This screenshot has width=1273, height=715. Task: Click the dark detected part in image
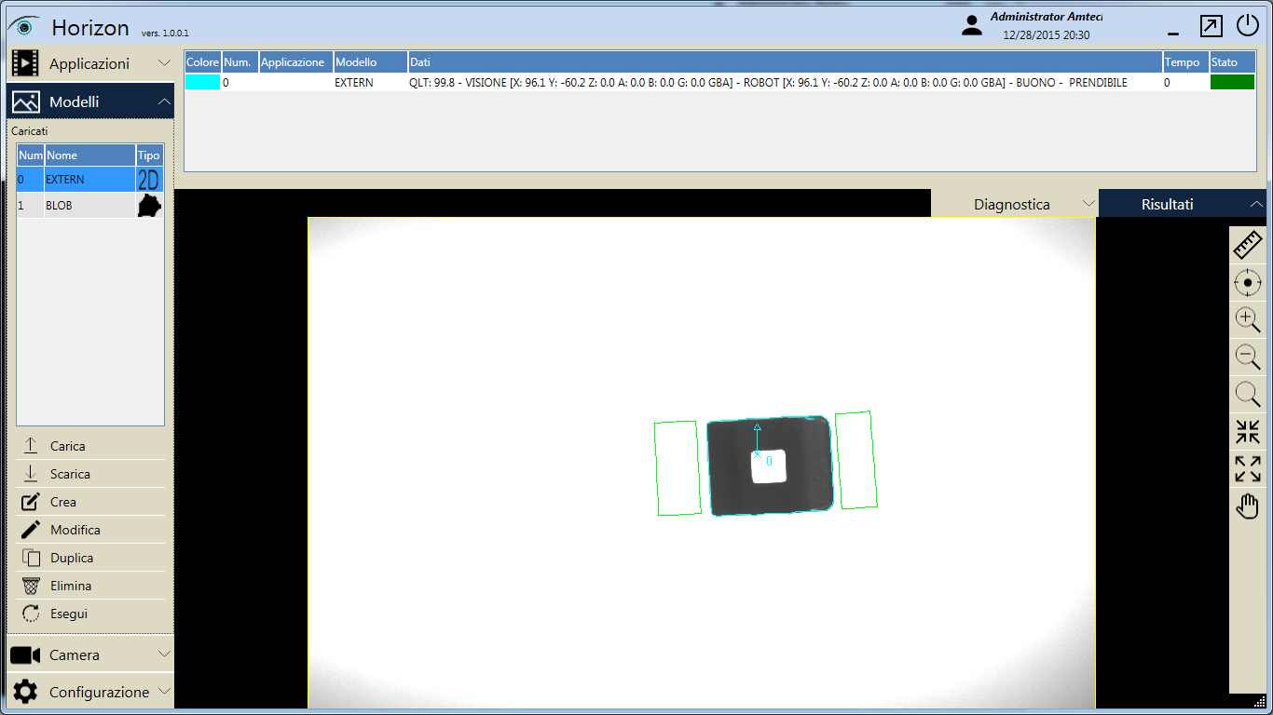(x=770, y=465)
